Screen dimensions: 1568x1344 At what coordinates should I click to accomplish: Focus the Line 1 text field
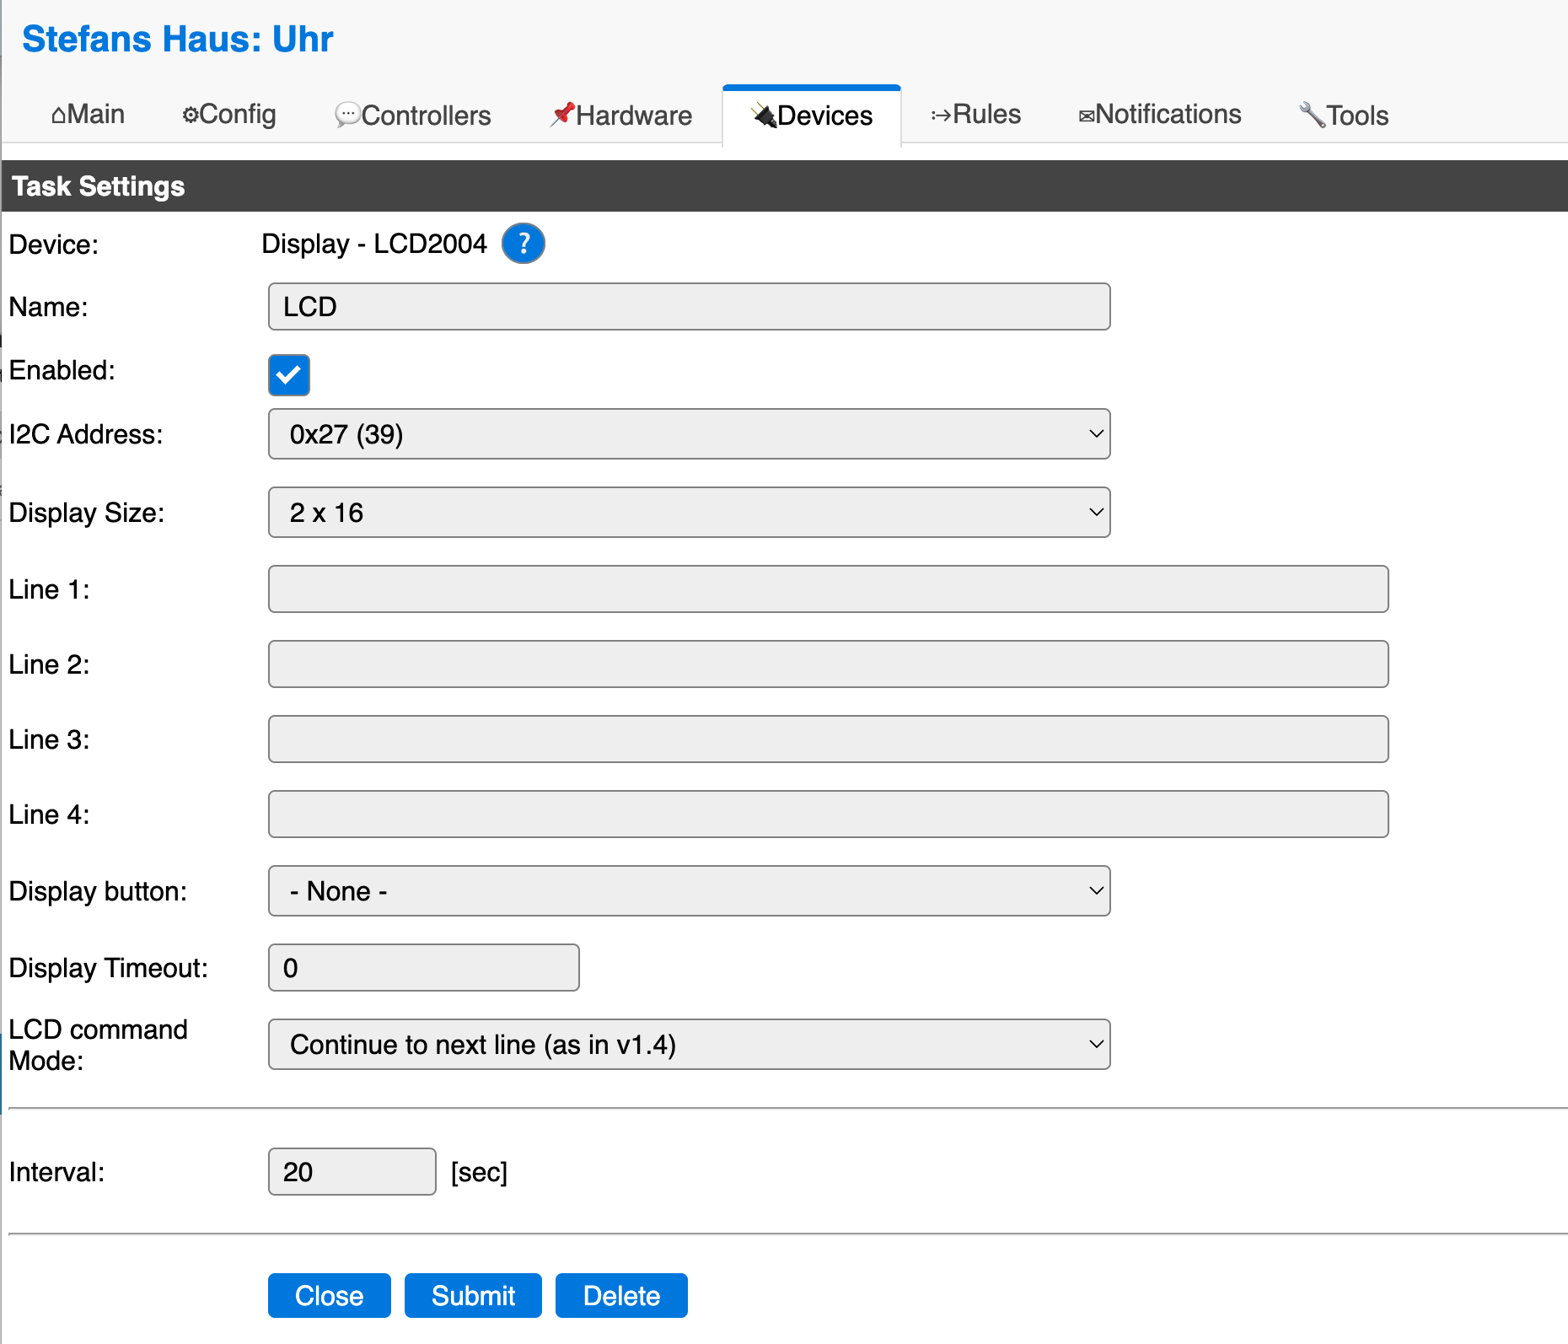pos(828,589)
